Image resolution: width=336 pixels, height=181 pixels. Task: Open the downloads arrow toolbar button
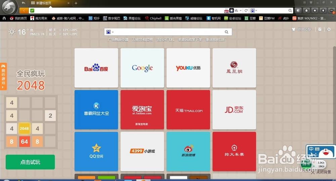pyautogui.click(x=323, y=10)
